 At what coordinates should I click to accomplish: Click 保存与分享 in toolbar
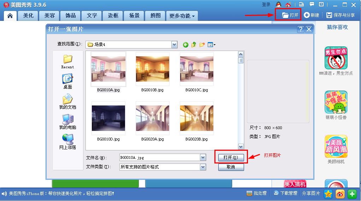pos(341,15)
